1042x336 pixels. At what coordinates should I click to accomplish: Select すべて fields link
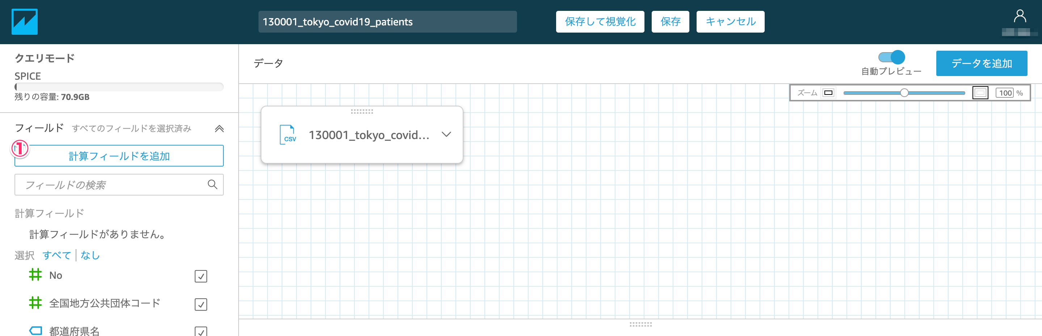coord(56,256)
